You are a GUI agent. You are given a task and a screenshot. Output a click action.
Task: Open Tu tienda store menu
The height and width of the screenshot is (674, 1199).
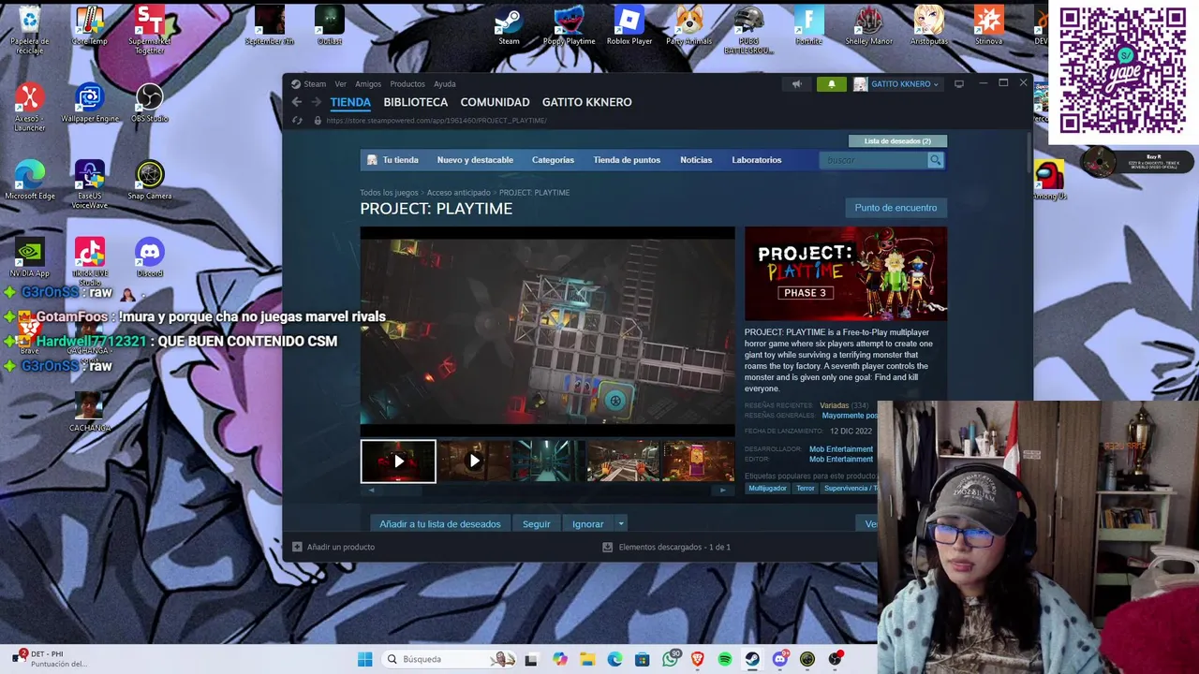393,160
